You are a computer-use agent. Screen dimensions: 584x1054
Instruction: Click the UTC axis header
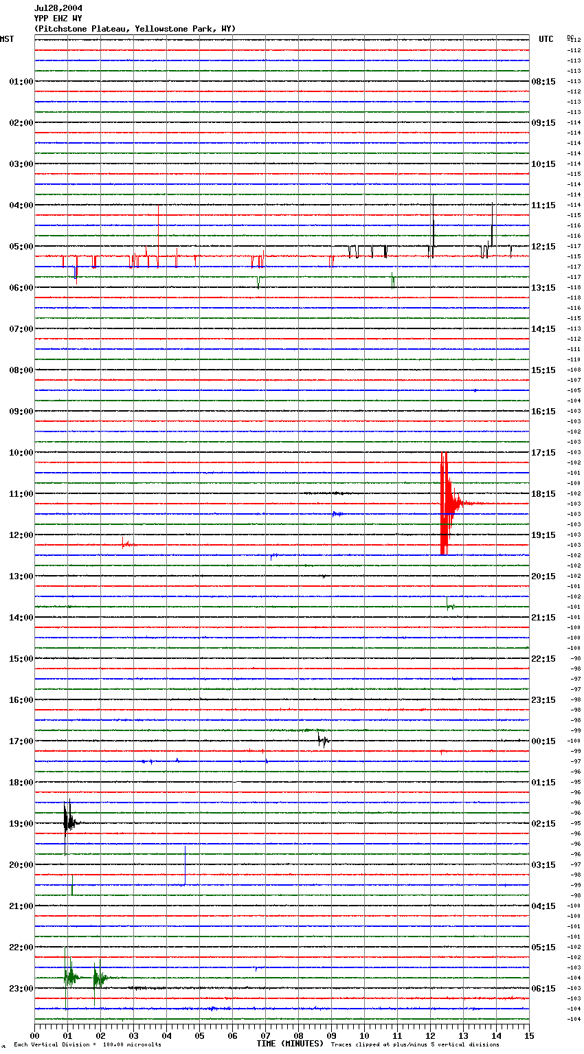coord(546,39)
